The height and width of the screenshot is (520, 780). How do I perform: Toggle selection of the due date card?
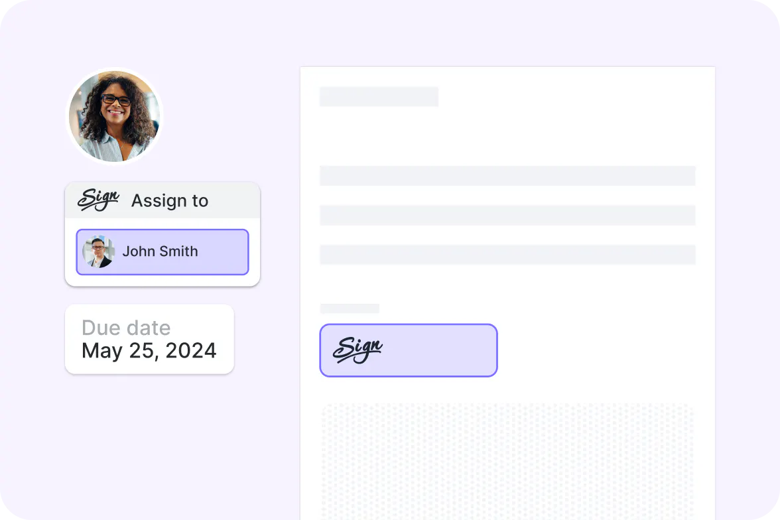[149, 339]
